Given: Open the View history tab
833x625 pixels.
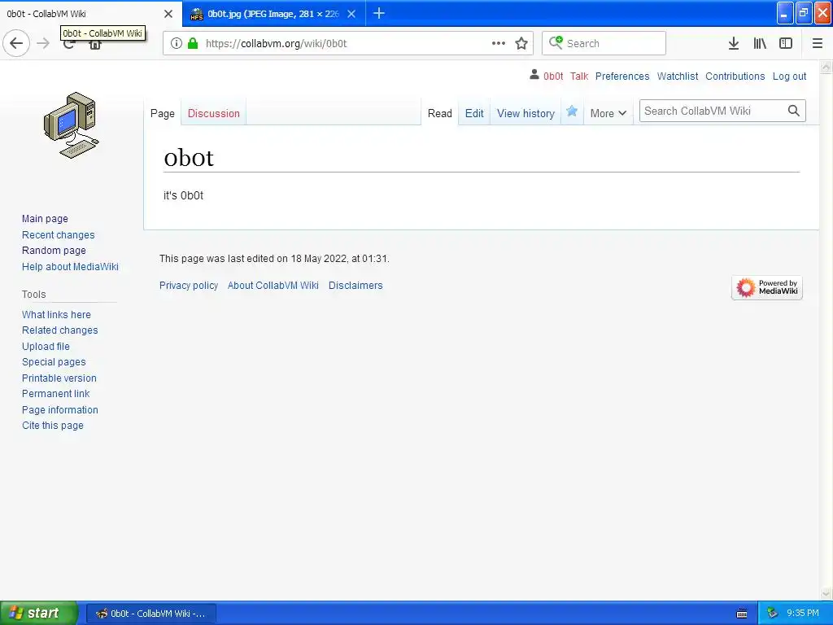Looking at the screenshot, I should (x=526, y=113).
